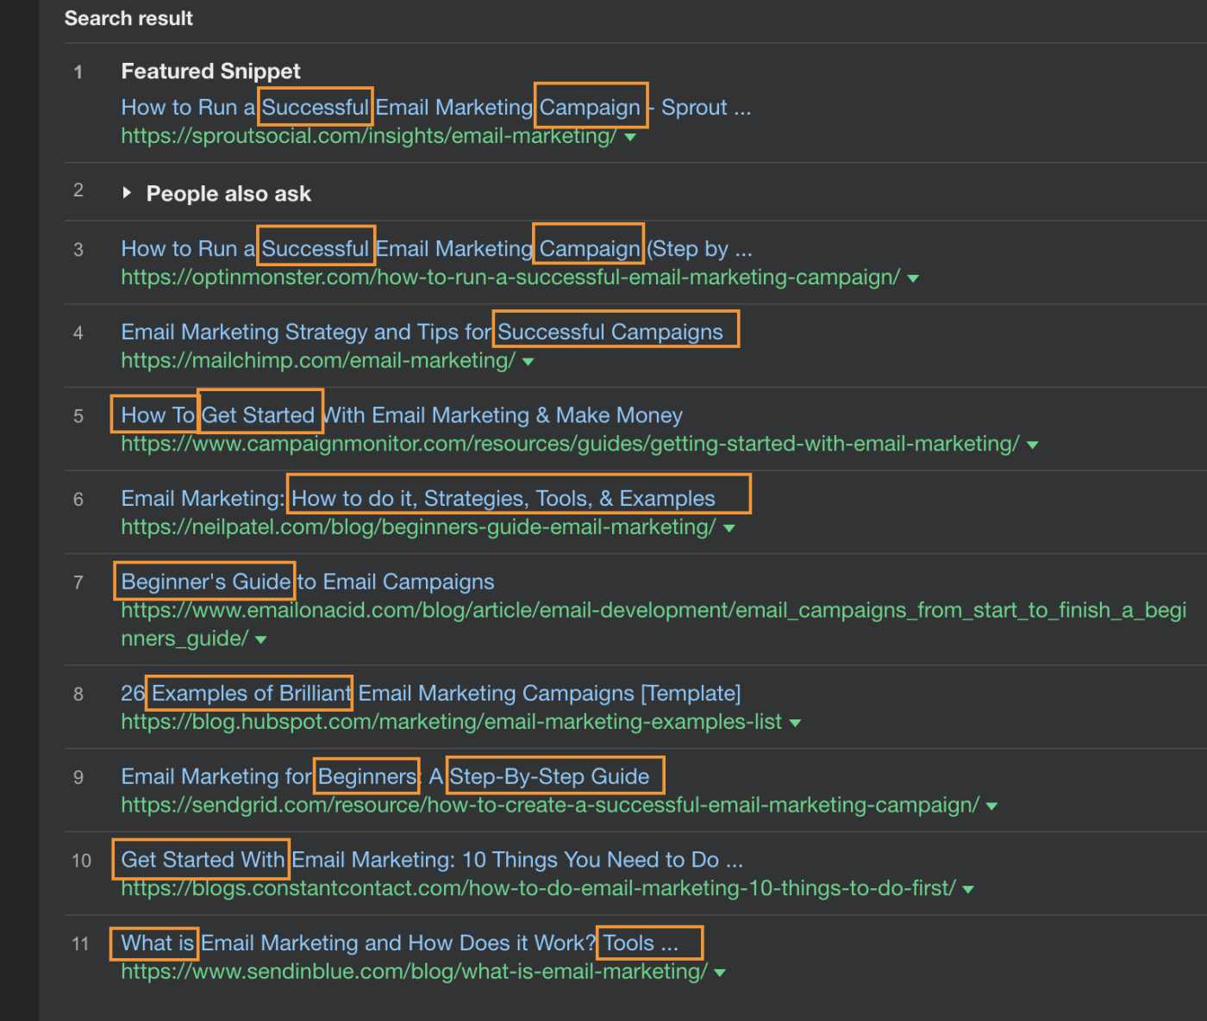Click the Featured Snippet label
The width and height of the screenshot is (1207, 1021).
click(x=211, y=72)
